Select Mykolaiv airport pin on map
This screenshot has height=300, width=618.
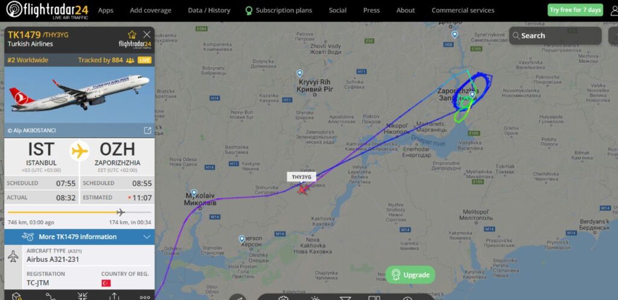194,193
